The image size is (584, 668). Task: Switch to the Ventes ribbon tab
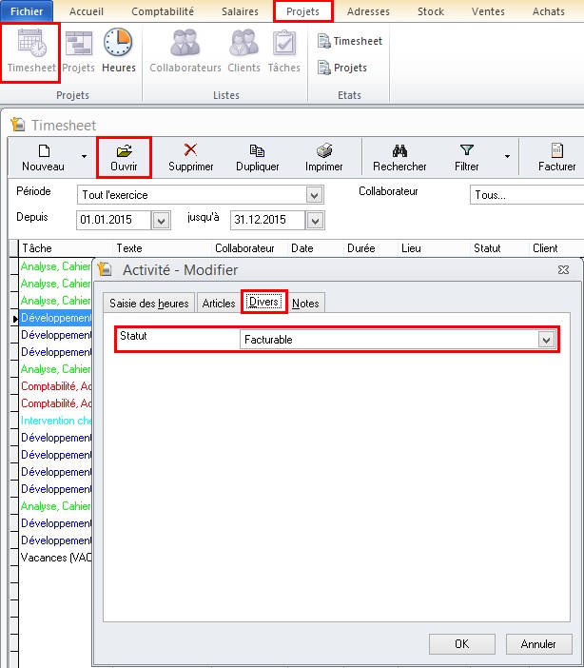[x=488, y=11]
